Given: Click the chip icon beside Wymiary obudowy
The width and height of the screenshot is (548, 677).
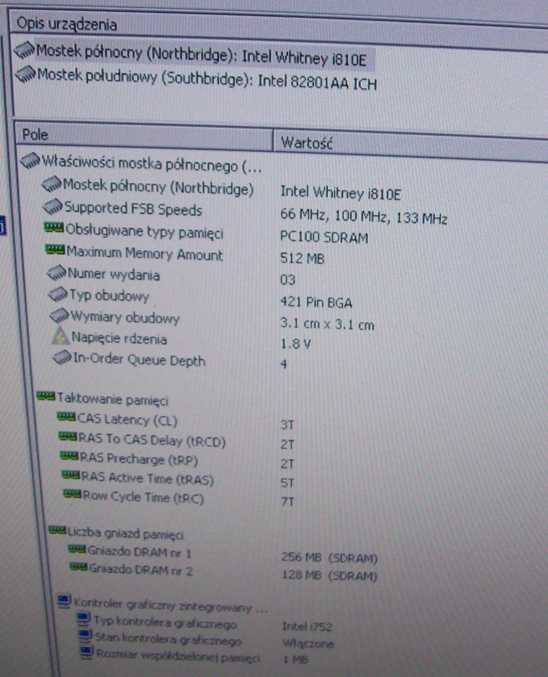Looking at the screenshot, I should (x=59, y=315).
